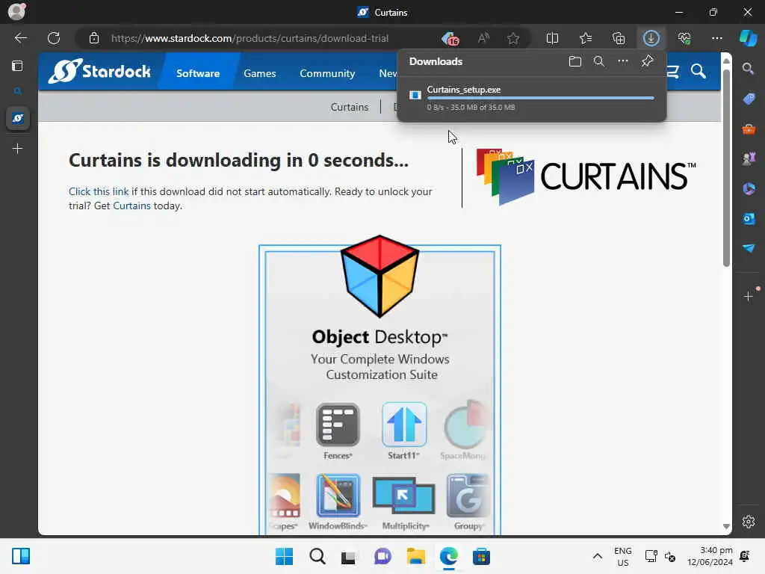
Task: Open Microsoft Store from taskbar
Action: 481,556
